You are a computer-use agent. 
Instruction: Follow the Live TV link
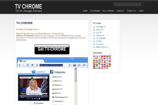99,33
